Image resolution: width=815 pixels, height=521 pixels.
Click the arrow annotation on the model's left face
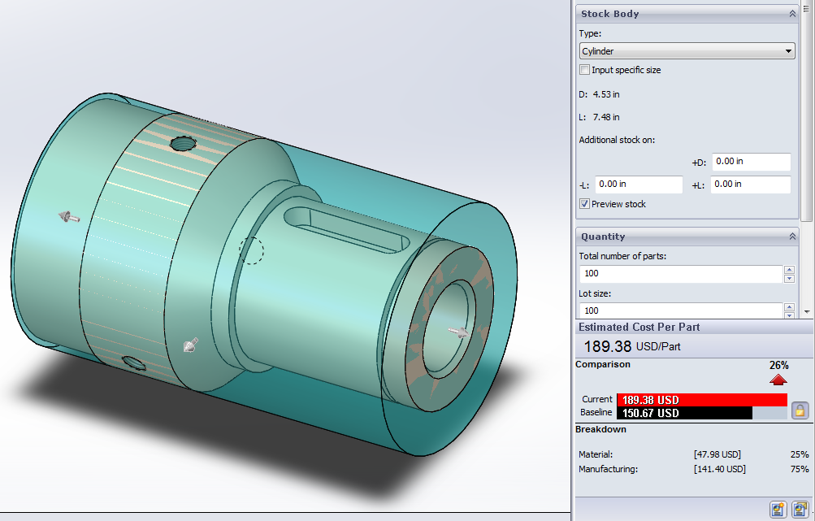[x=69, y=216]
